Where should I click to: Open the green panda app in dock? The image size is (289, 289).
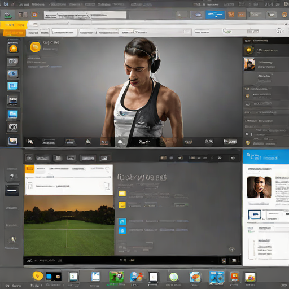117,277
